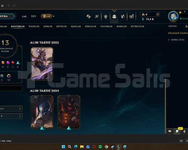This screenshot has width=188, height=150.
Task: Filter by the orange Ultimate gem icon
Action: click(3, 62)
